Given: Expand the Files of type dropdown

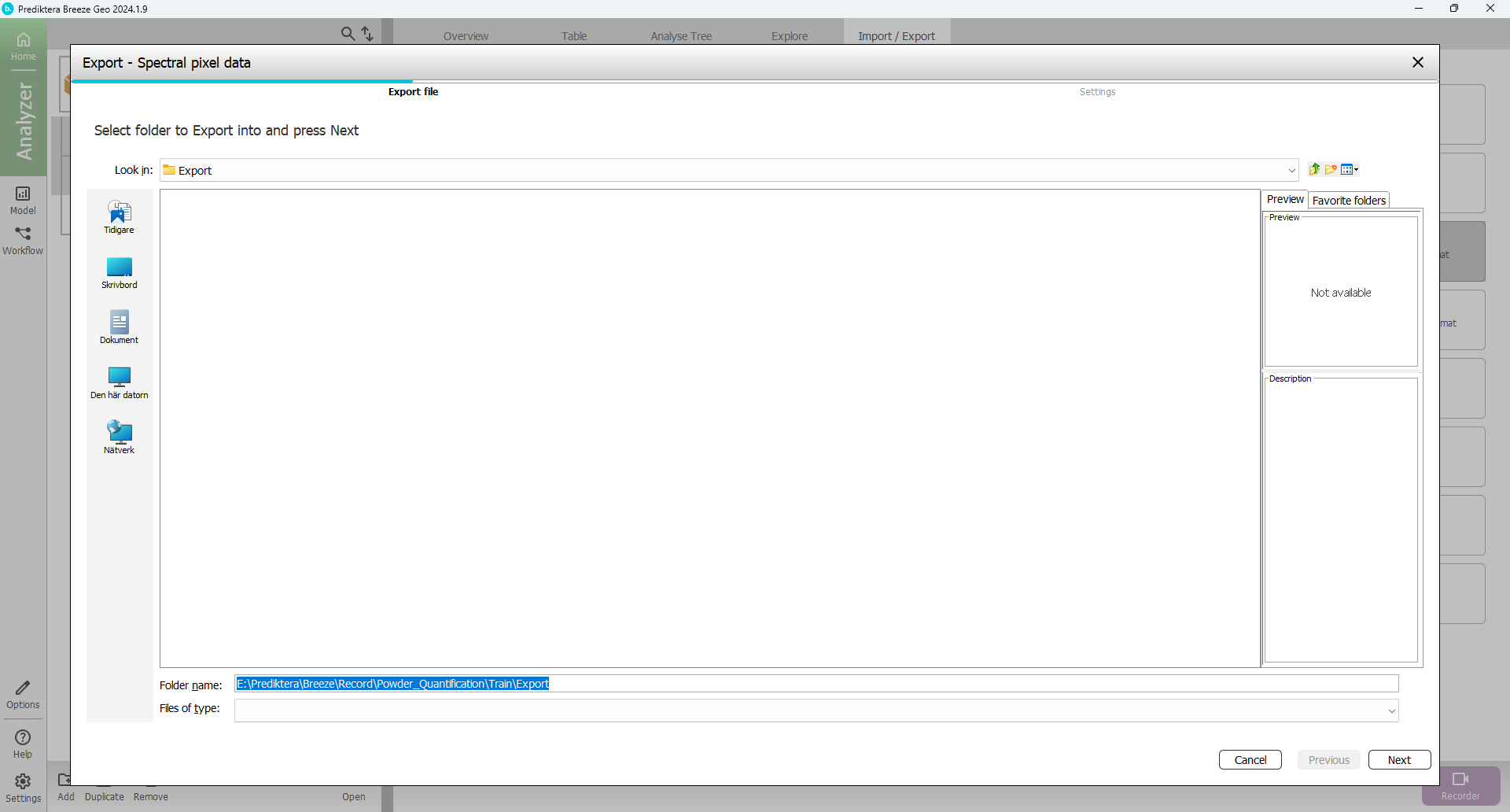Looking at the screenshot, I should click(1391, 710).
